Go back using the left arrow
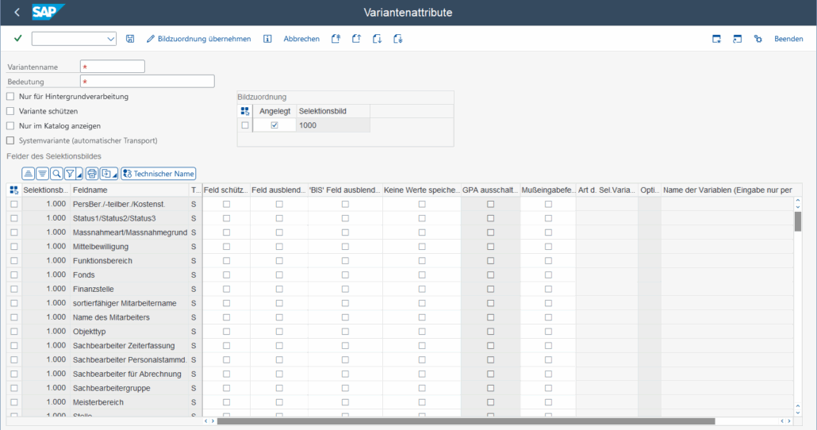Screen dimensions: 817x430 point(17,13)
